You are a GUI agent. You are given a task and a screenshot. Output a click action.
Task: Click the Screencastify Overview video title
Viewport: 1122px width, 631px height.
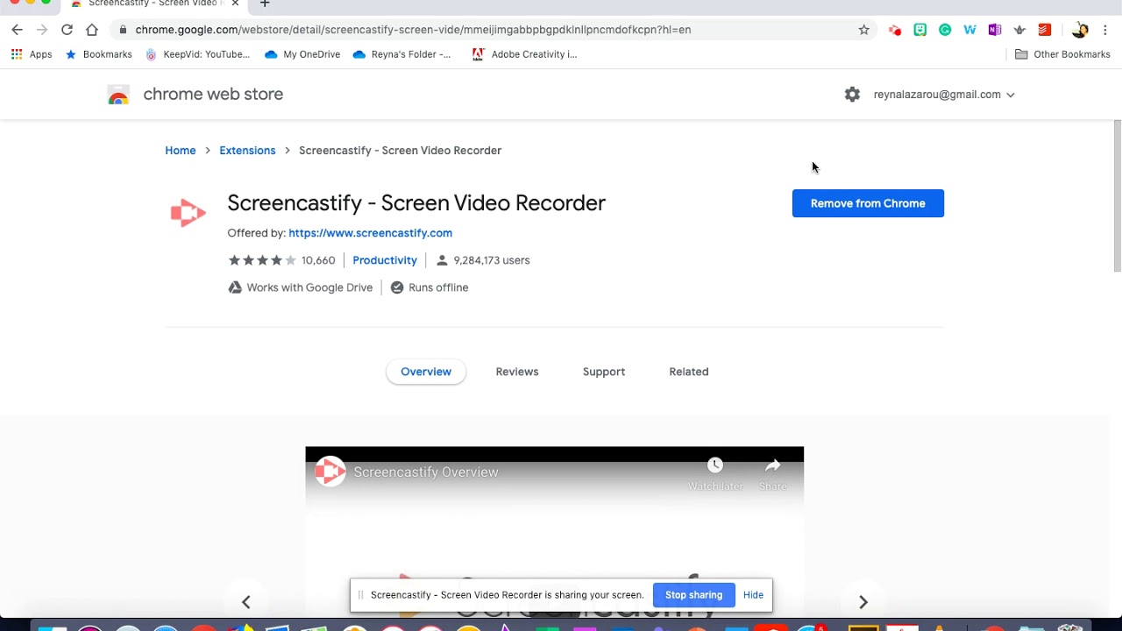coord(426,472)
